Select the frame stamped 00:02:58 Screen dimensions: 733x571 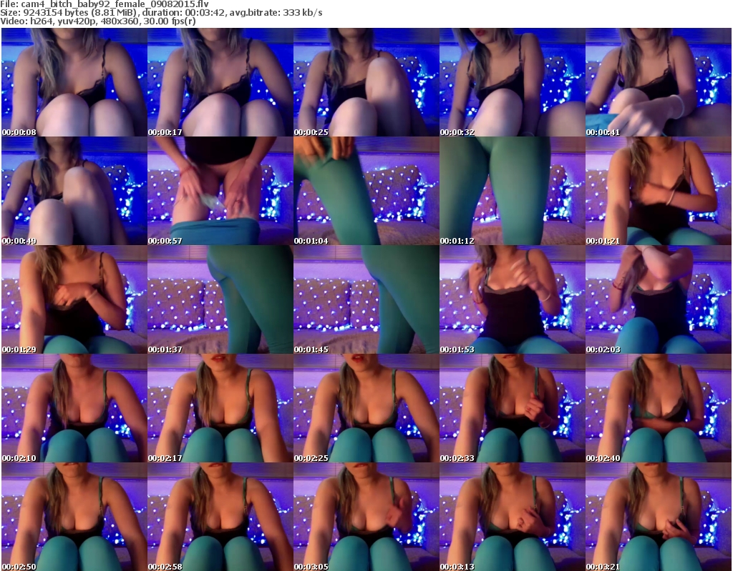click(x=220, y=517)
